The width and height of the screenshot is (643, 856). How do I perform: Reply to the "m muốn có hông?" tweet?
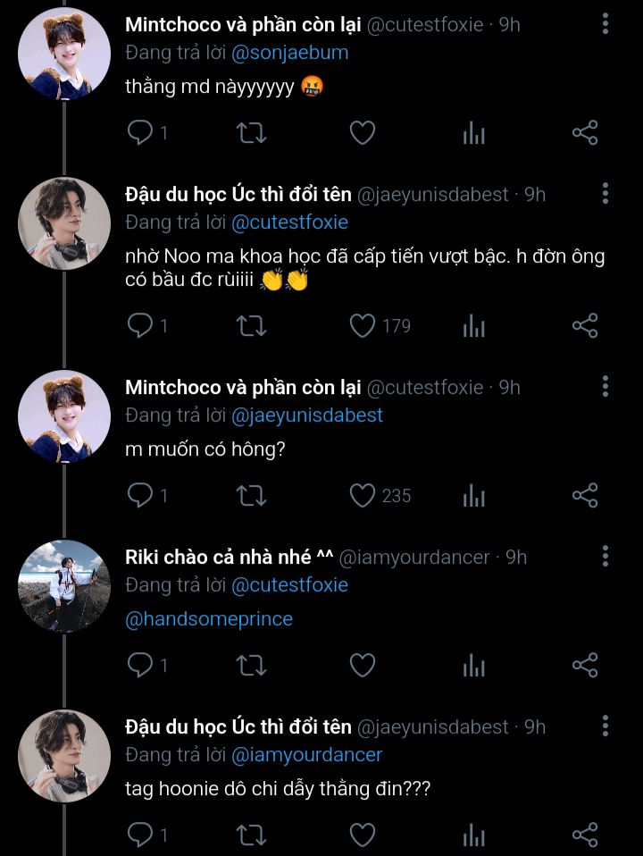[x=140, y=495]
